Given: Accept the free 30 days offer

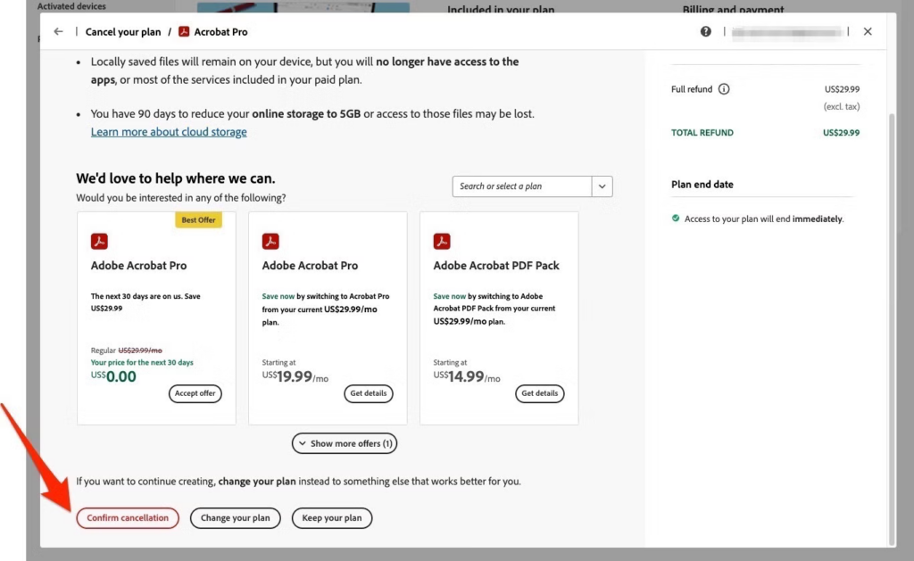Looking at the screenshot, I should coord(195,393).
